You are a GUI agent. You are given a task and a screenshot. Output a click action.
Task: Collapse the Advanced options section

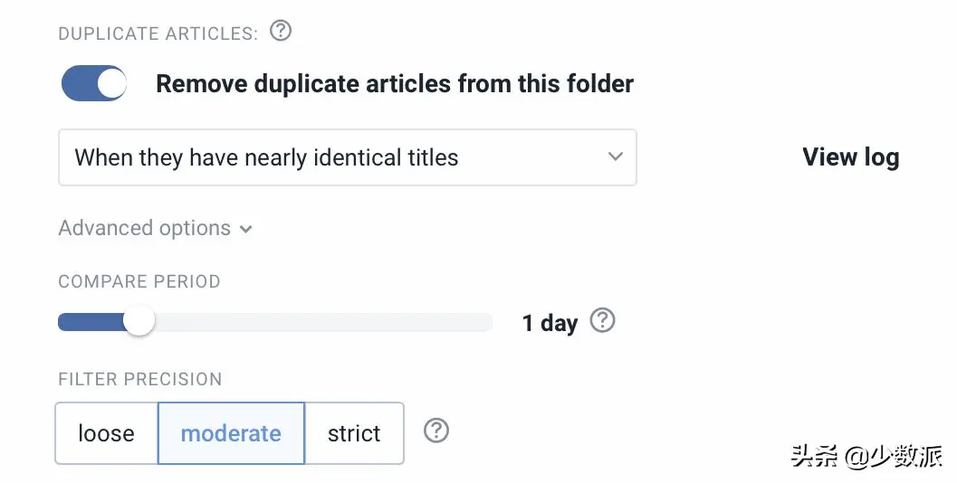[145, 229]
